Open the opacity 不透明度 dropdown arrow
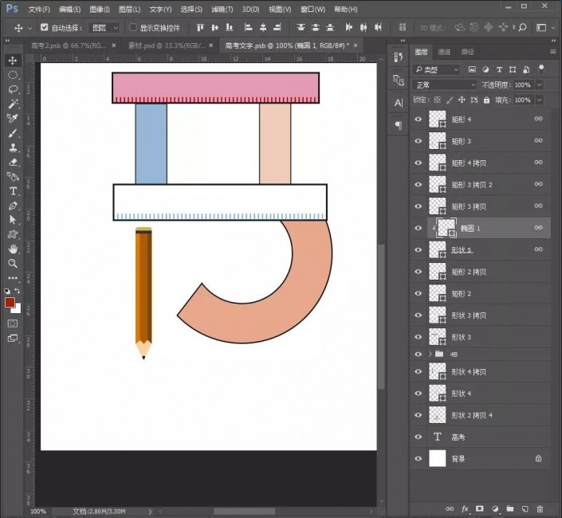The width and height of the screenshot is (562, 518). [x=539, y=85]
